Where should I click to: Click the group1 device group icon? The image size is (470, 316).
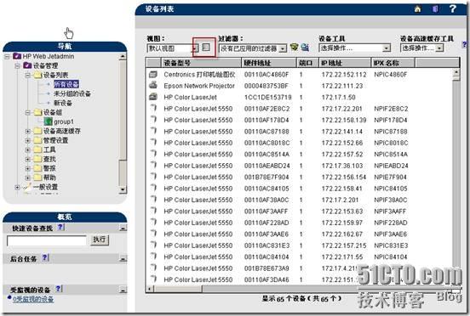[48, 121]
